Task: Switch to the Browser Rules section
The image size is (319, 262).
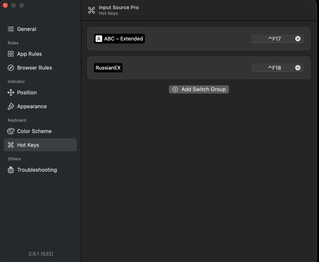Action: (x=34, y=68)
